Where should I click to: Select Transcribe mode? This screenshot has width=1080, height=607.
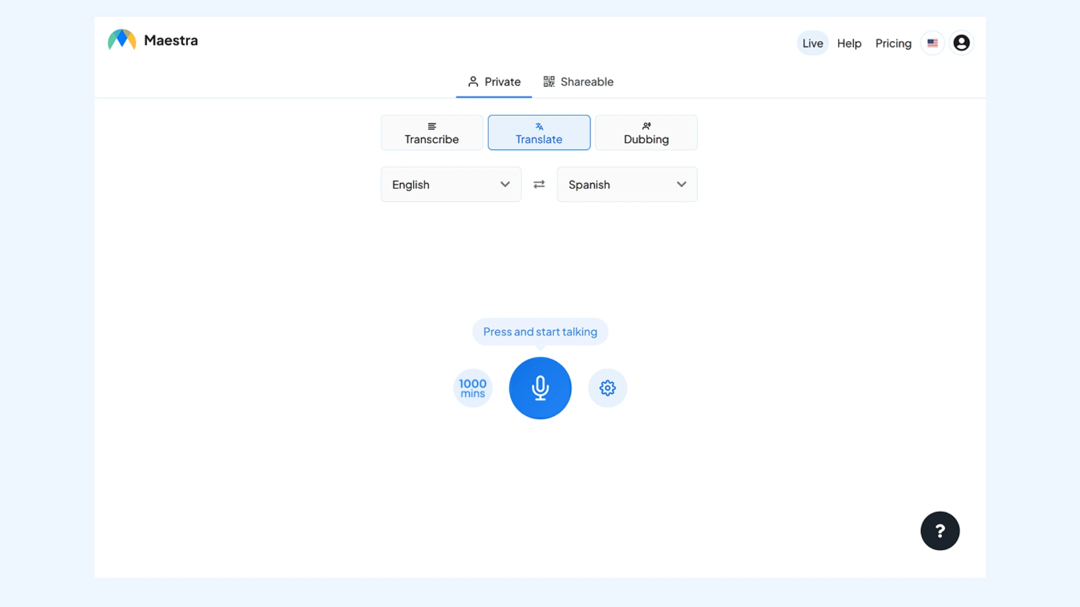click(x=431, y=133)
